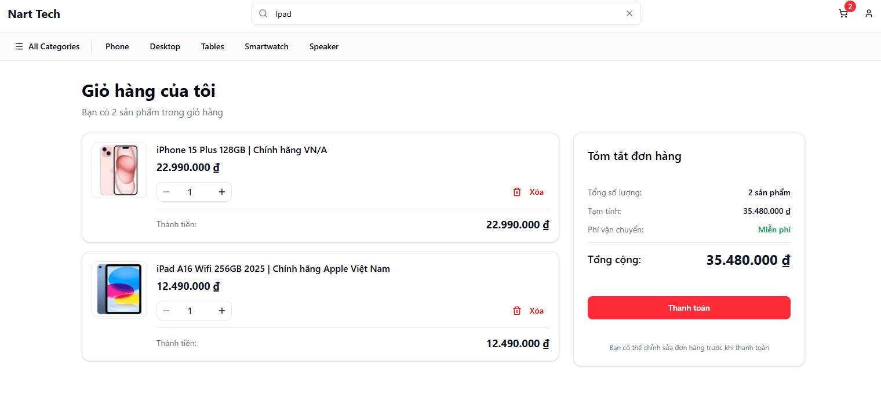Clear the search field with the X icon
The width and height of the screenshot is (881, 415).
coord(629,13)
